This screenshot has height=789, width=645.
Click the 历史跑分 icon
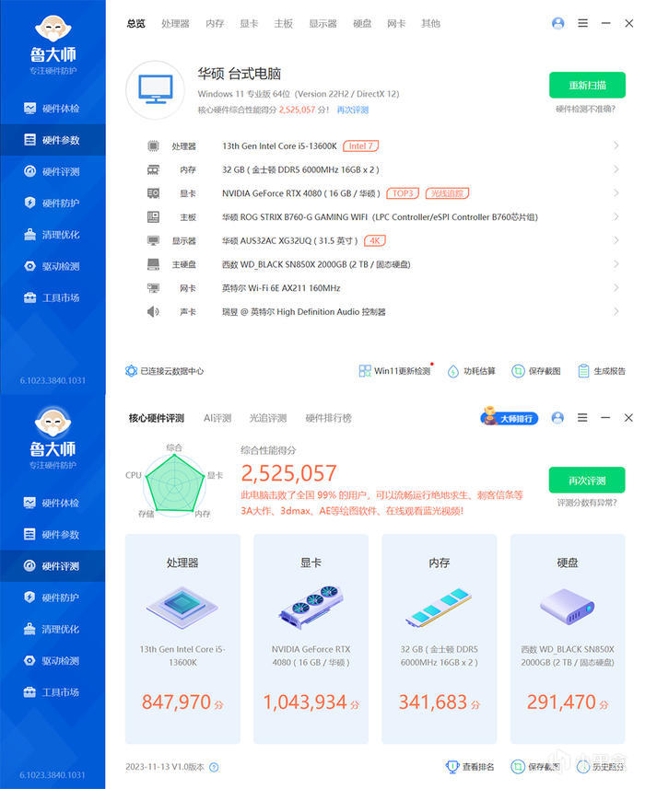coord(583,766)
